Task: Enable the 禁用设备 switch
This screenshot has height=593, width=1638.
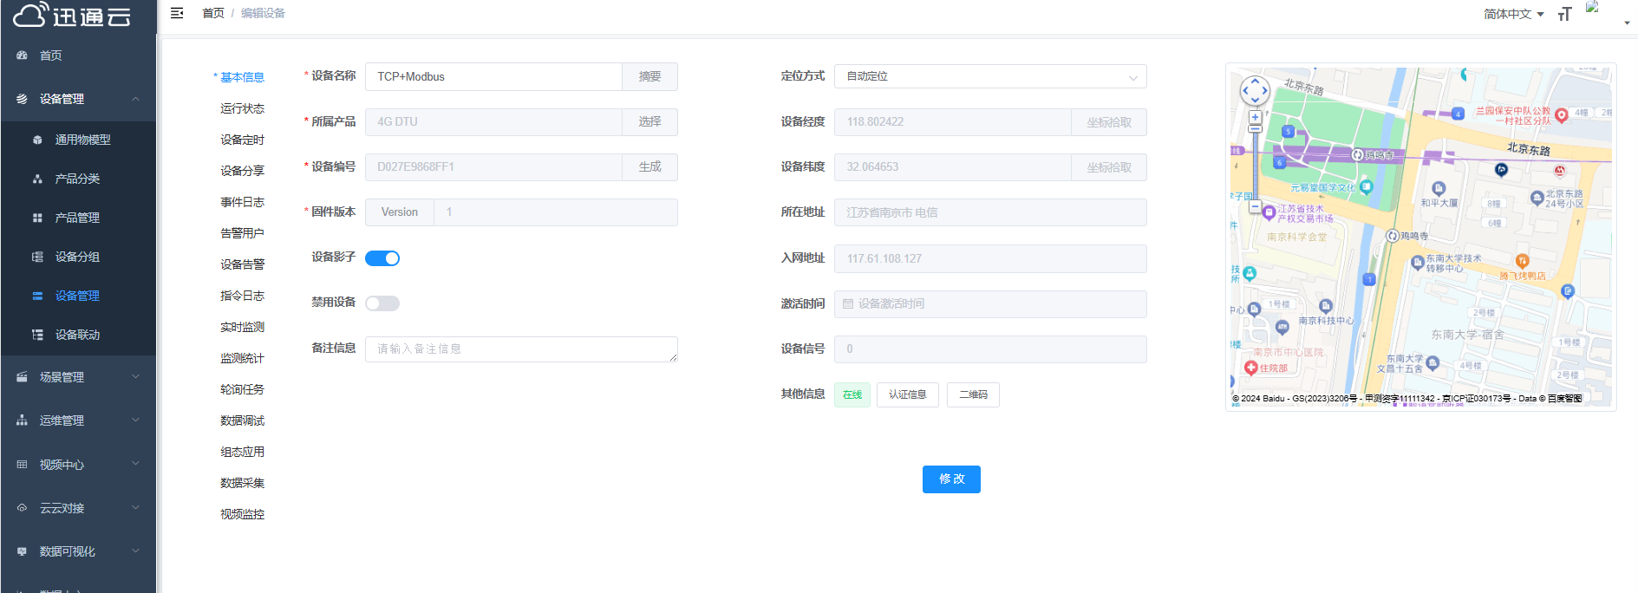Action: 382,303
